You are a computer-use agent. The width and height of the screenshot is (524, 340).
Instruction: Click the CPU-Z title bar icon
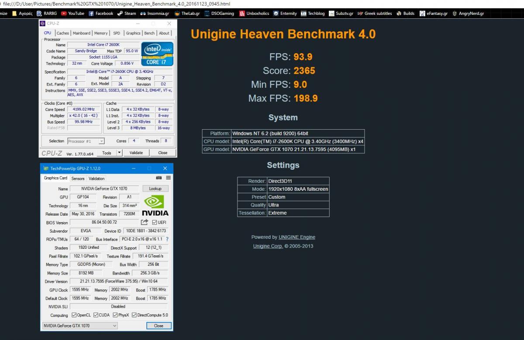tap(42, 23)
